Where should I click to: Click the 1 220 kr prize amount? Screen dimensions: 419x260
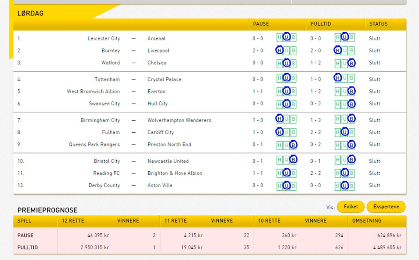tap(287, 247)
